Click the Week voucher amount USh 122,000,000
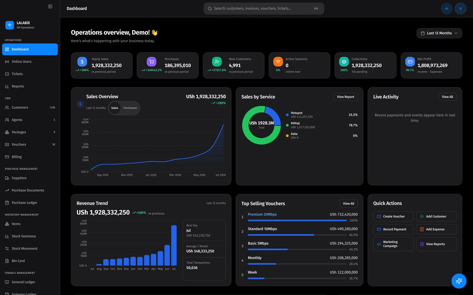The width and height of the screenshot is (473, 295). pyautogui.click(x=344, y=272)
